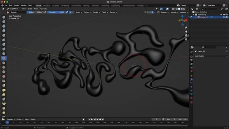Open the World properties tab
The height and width of the screenshot is (129, 229).
click(191, 71)
